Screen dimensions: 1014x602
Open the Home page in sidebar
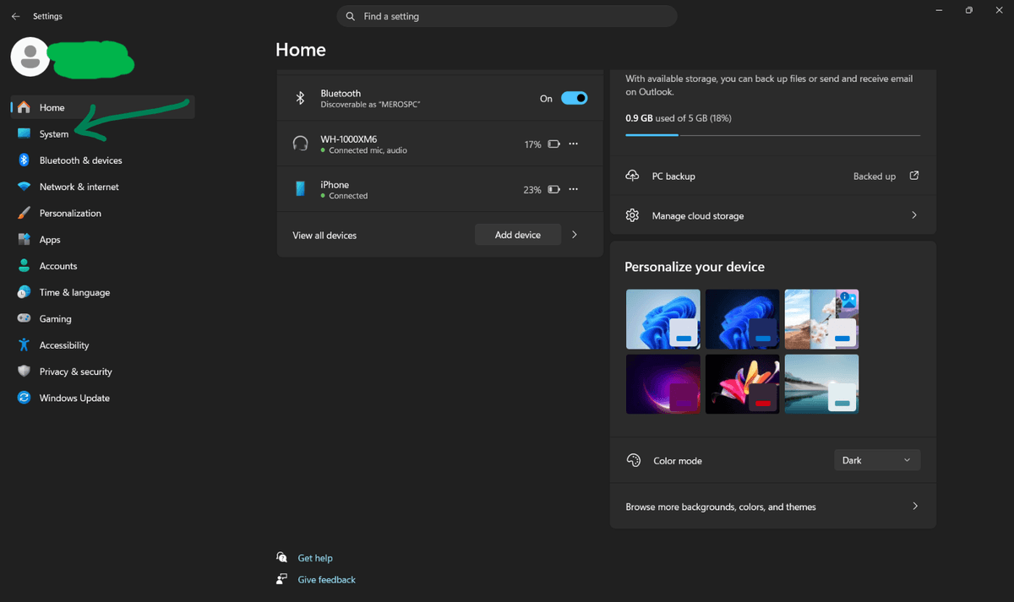click(x=103, y=107)
